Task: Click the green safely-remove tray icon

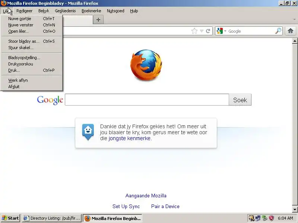Action: click(264, 218)
